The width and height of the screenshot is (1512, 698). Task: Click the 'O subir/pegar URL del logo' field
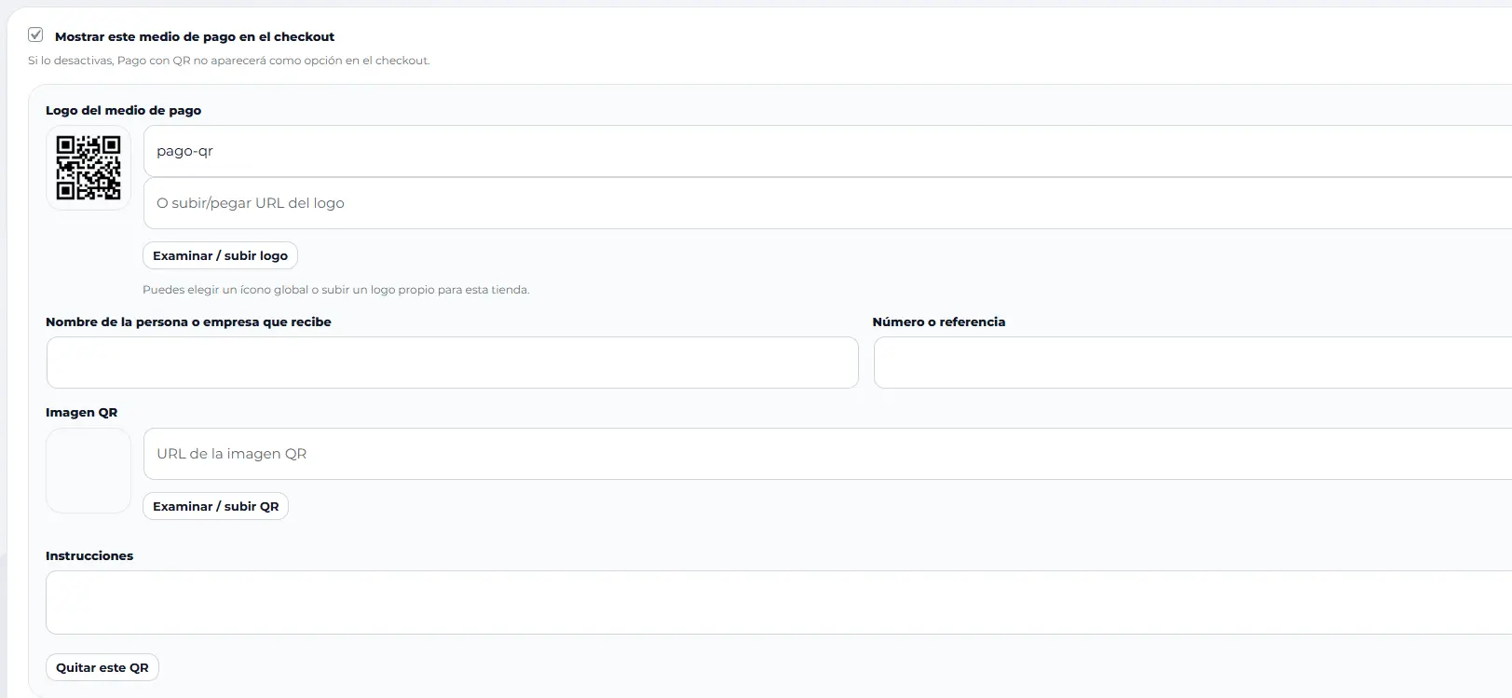point(827,203)
